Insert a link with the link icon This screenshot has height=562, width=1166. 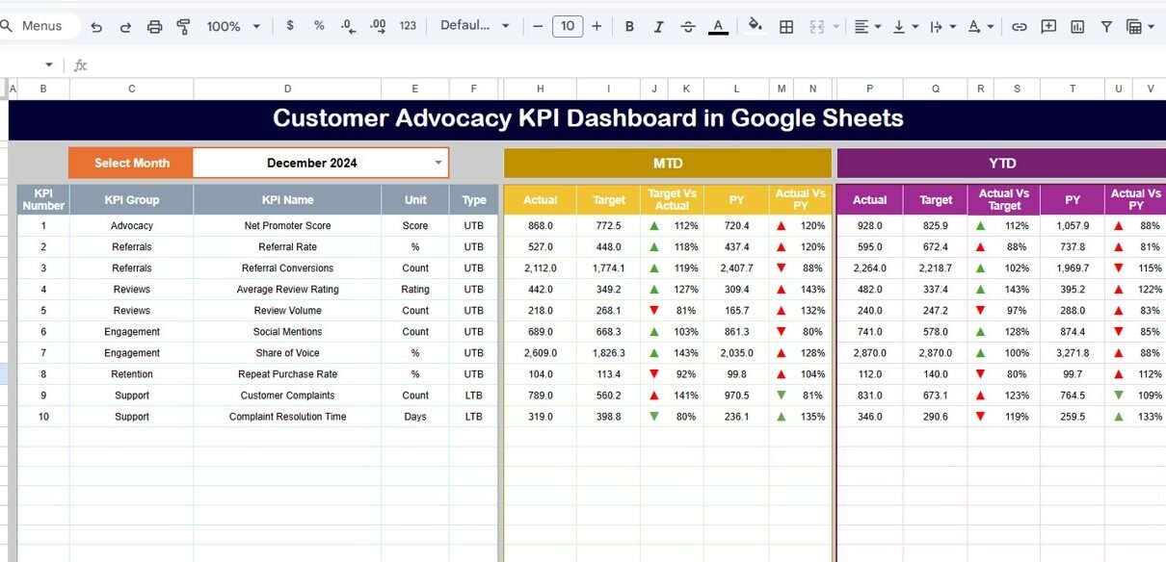click(x=1019, y=27)
